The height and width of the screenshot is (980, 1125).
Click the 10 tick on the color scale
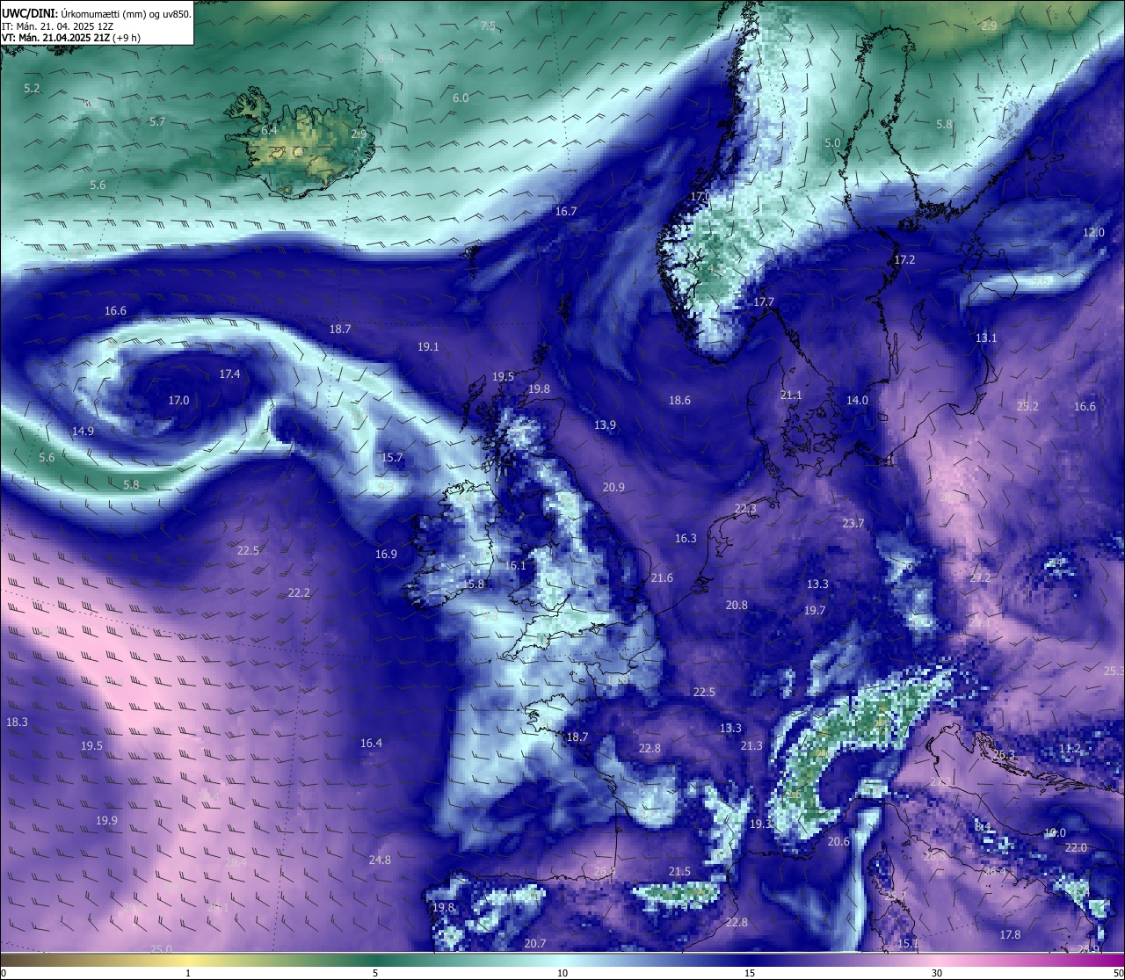[562, 973]
